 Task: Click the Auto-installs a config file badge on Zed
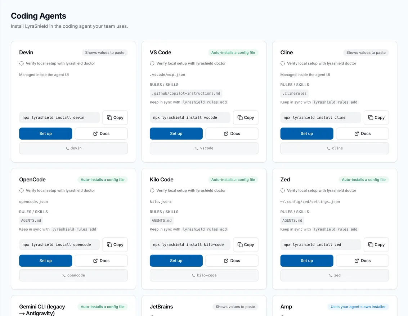point(364,180)
